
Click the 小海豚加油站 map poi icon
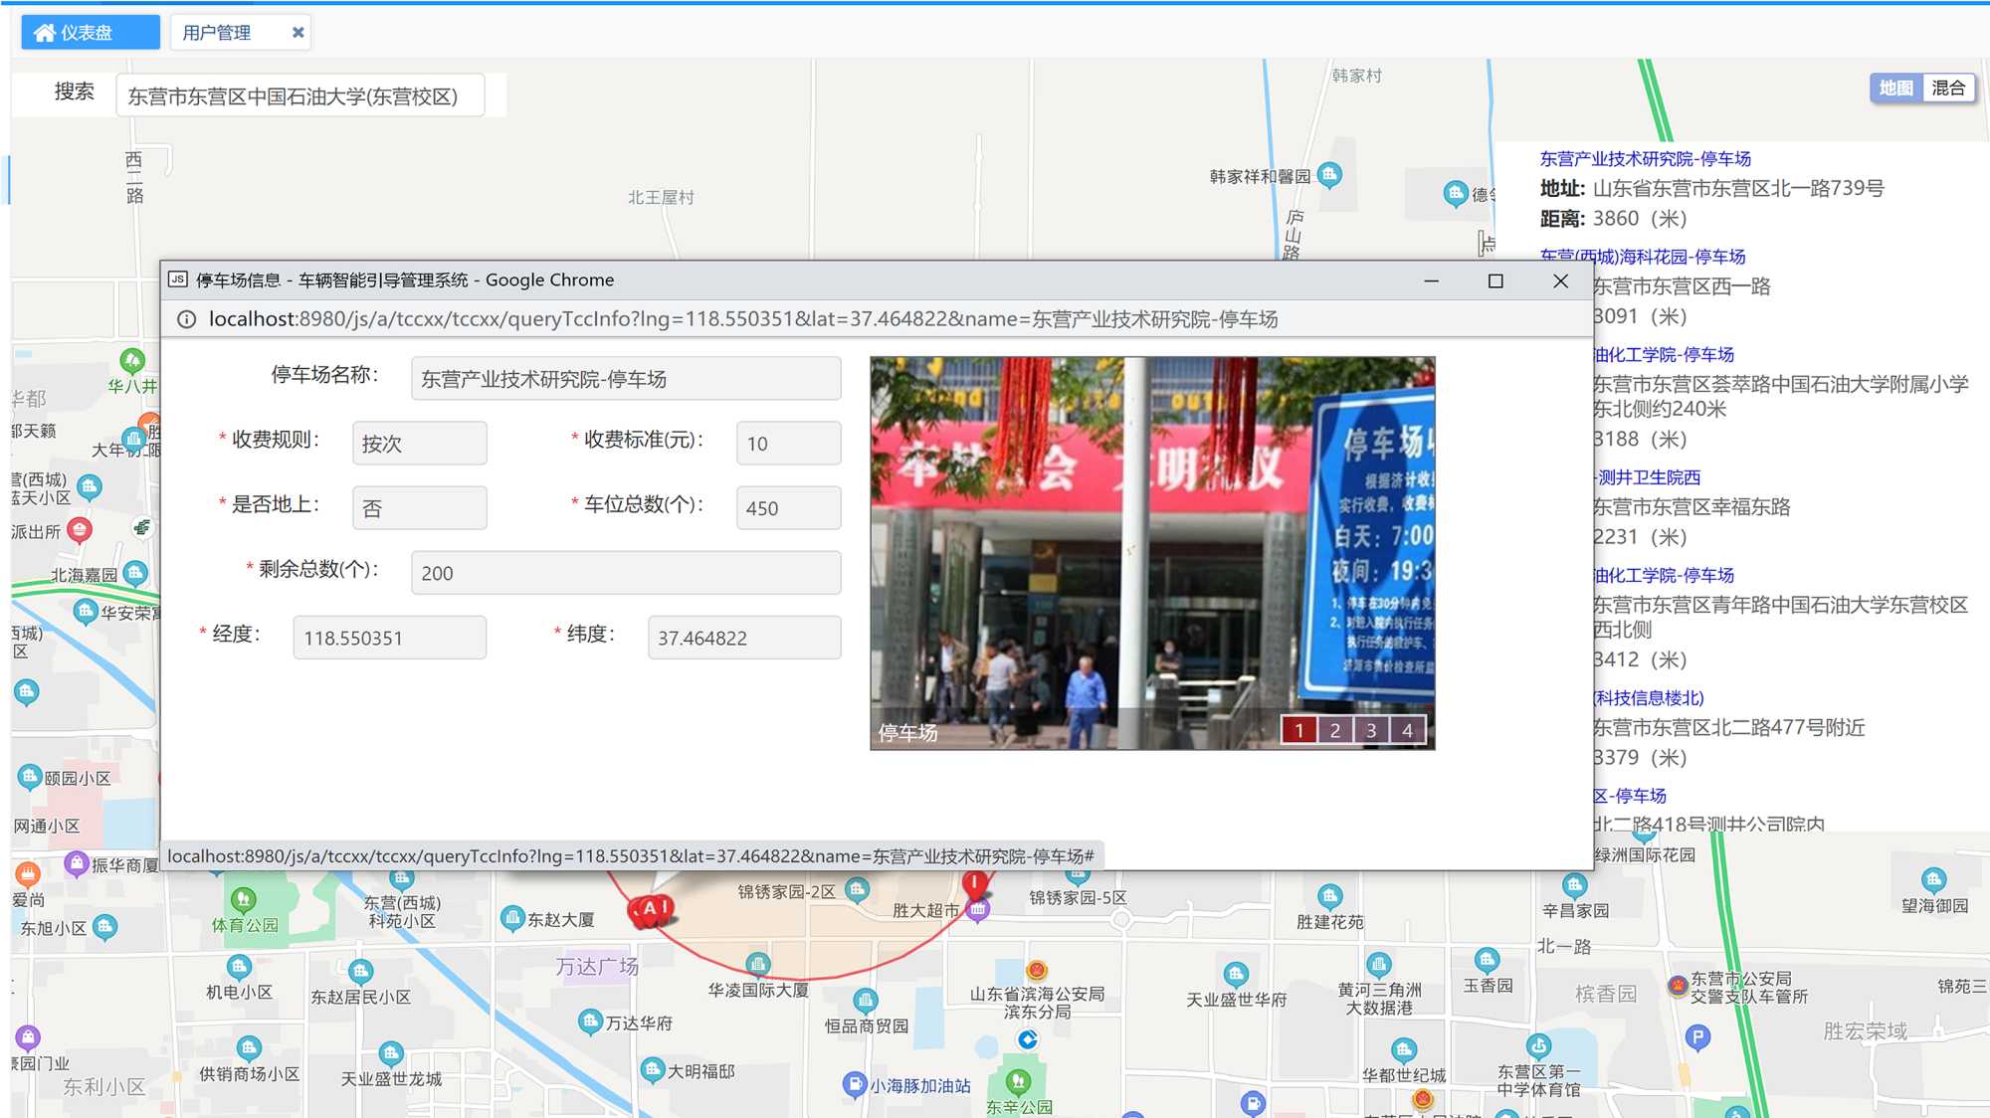[854, 1083]
